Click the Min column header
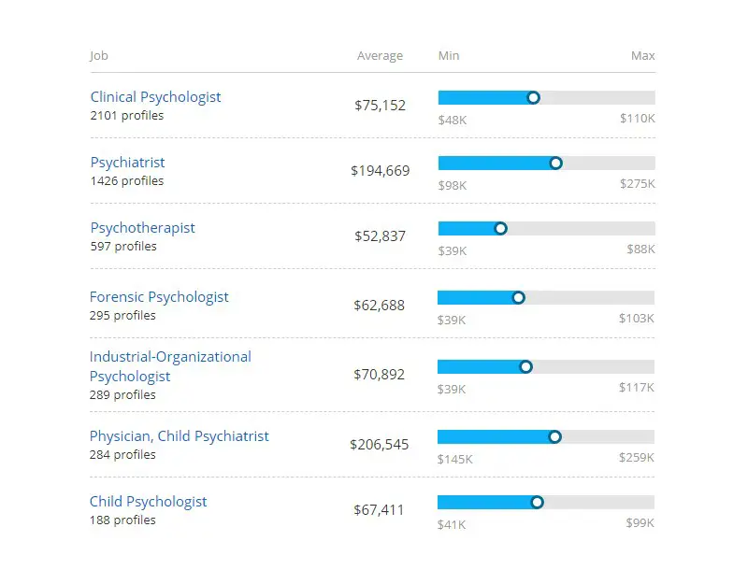 click(x=449, y=56)
